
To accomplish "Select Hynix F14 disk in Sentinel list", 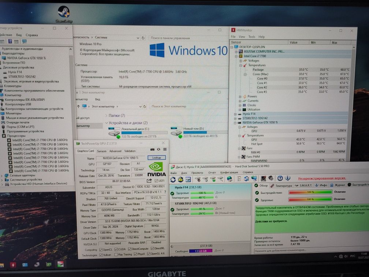I will [210, 192].
